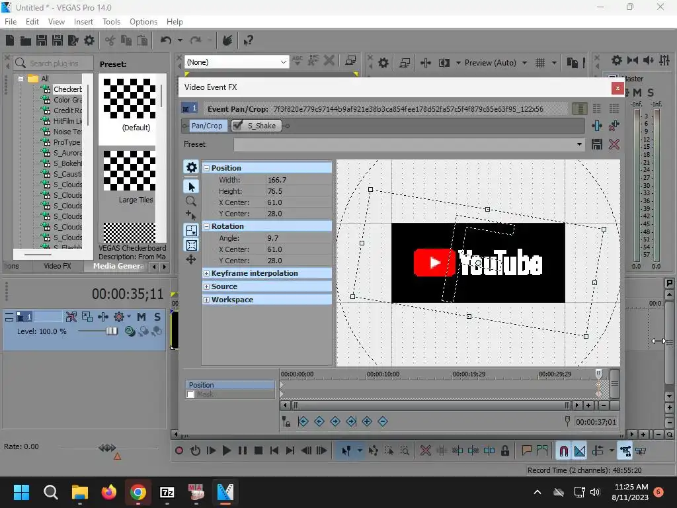The height and width of the screenshot is (508, 677).
Task: Click the Angle value field 9.7
Action: [299, 238]
